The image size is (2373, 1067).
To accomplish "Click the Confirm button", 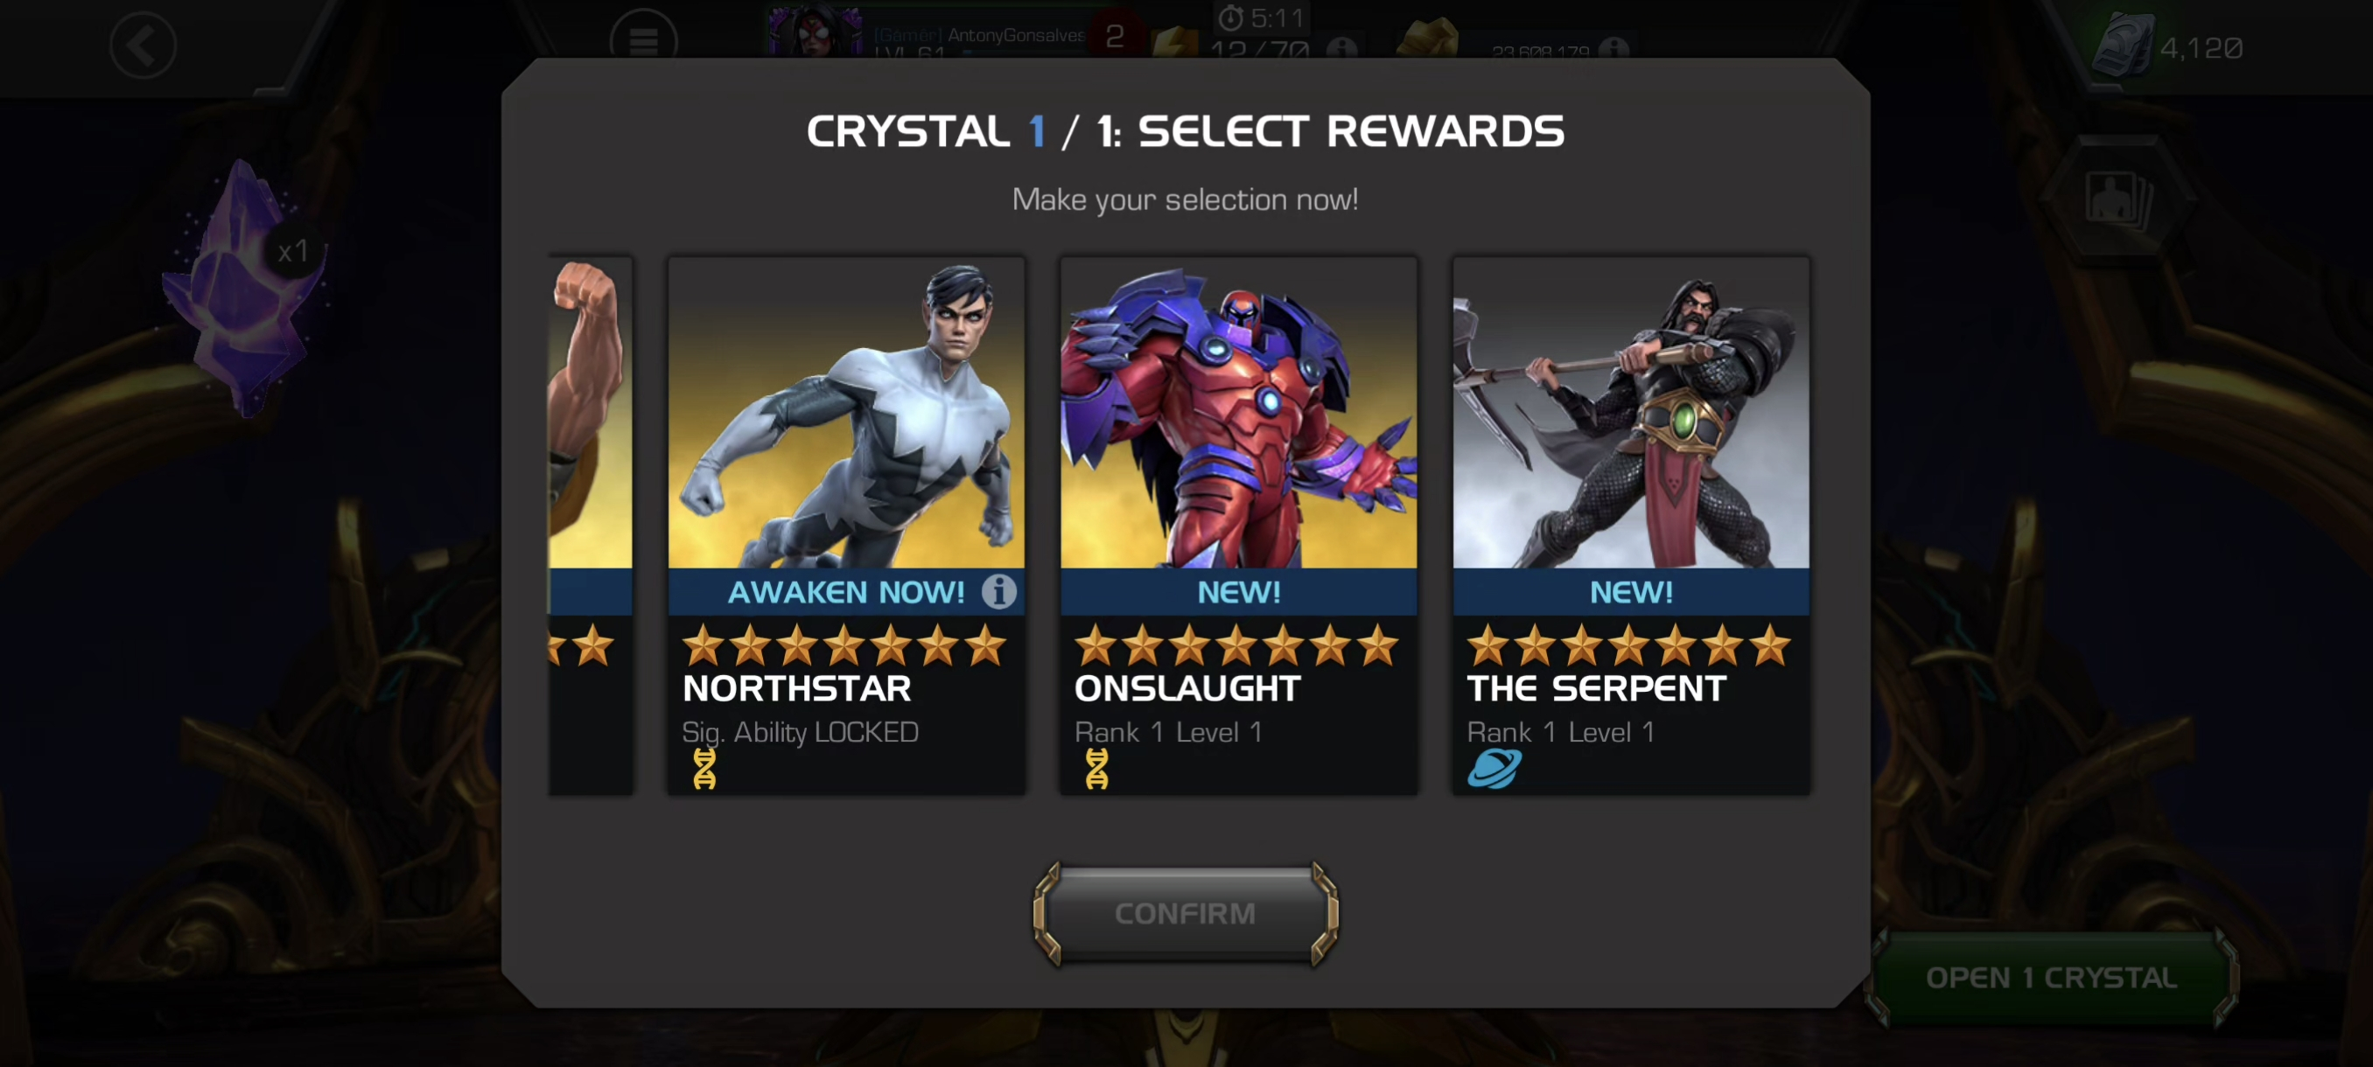I will [1186, 913].
